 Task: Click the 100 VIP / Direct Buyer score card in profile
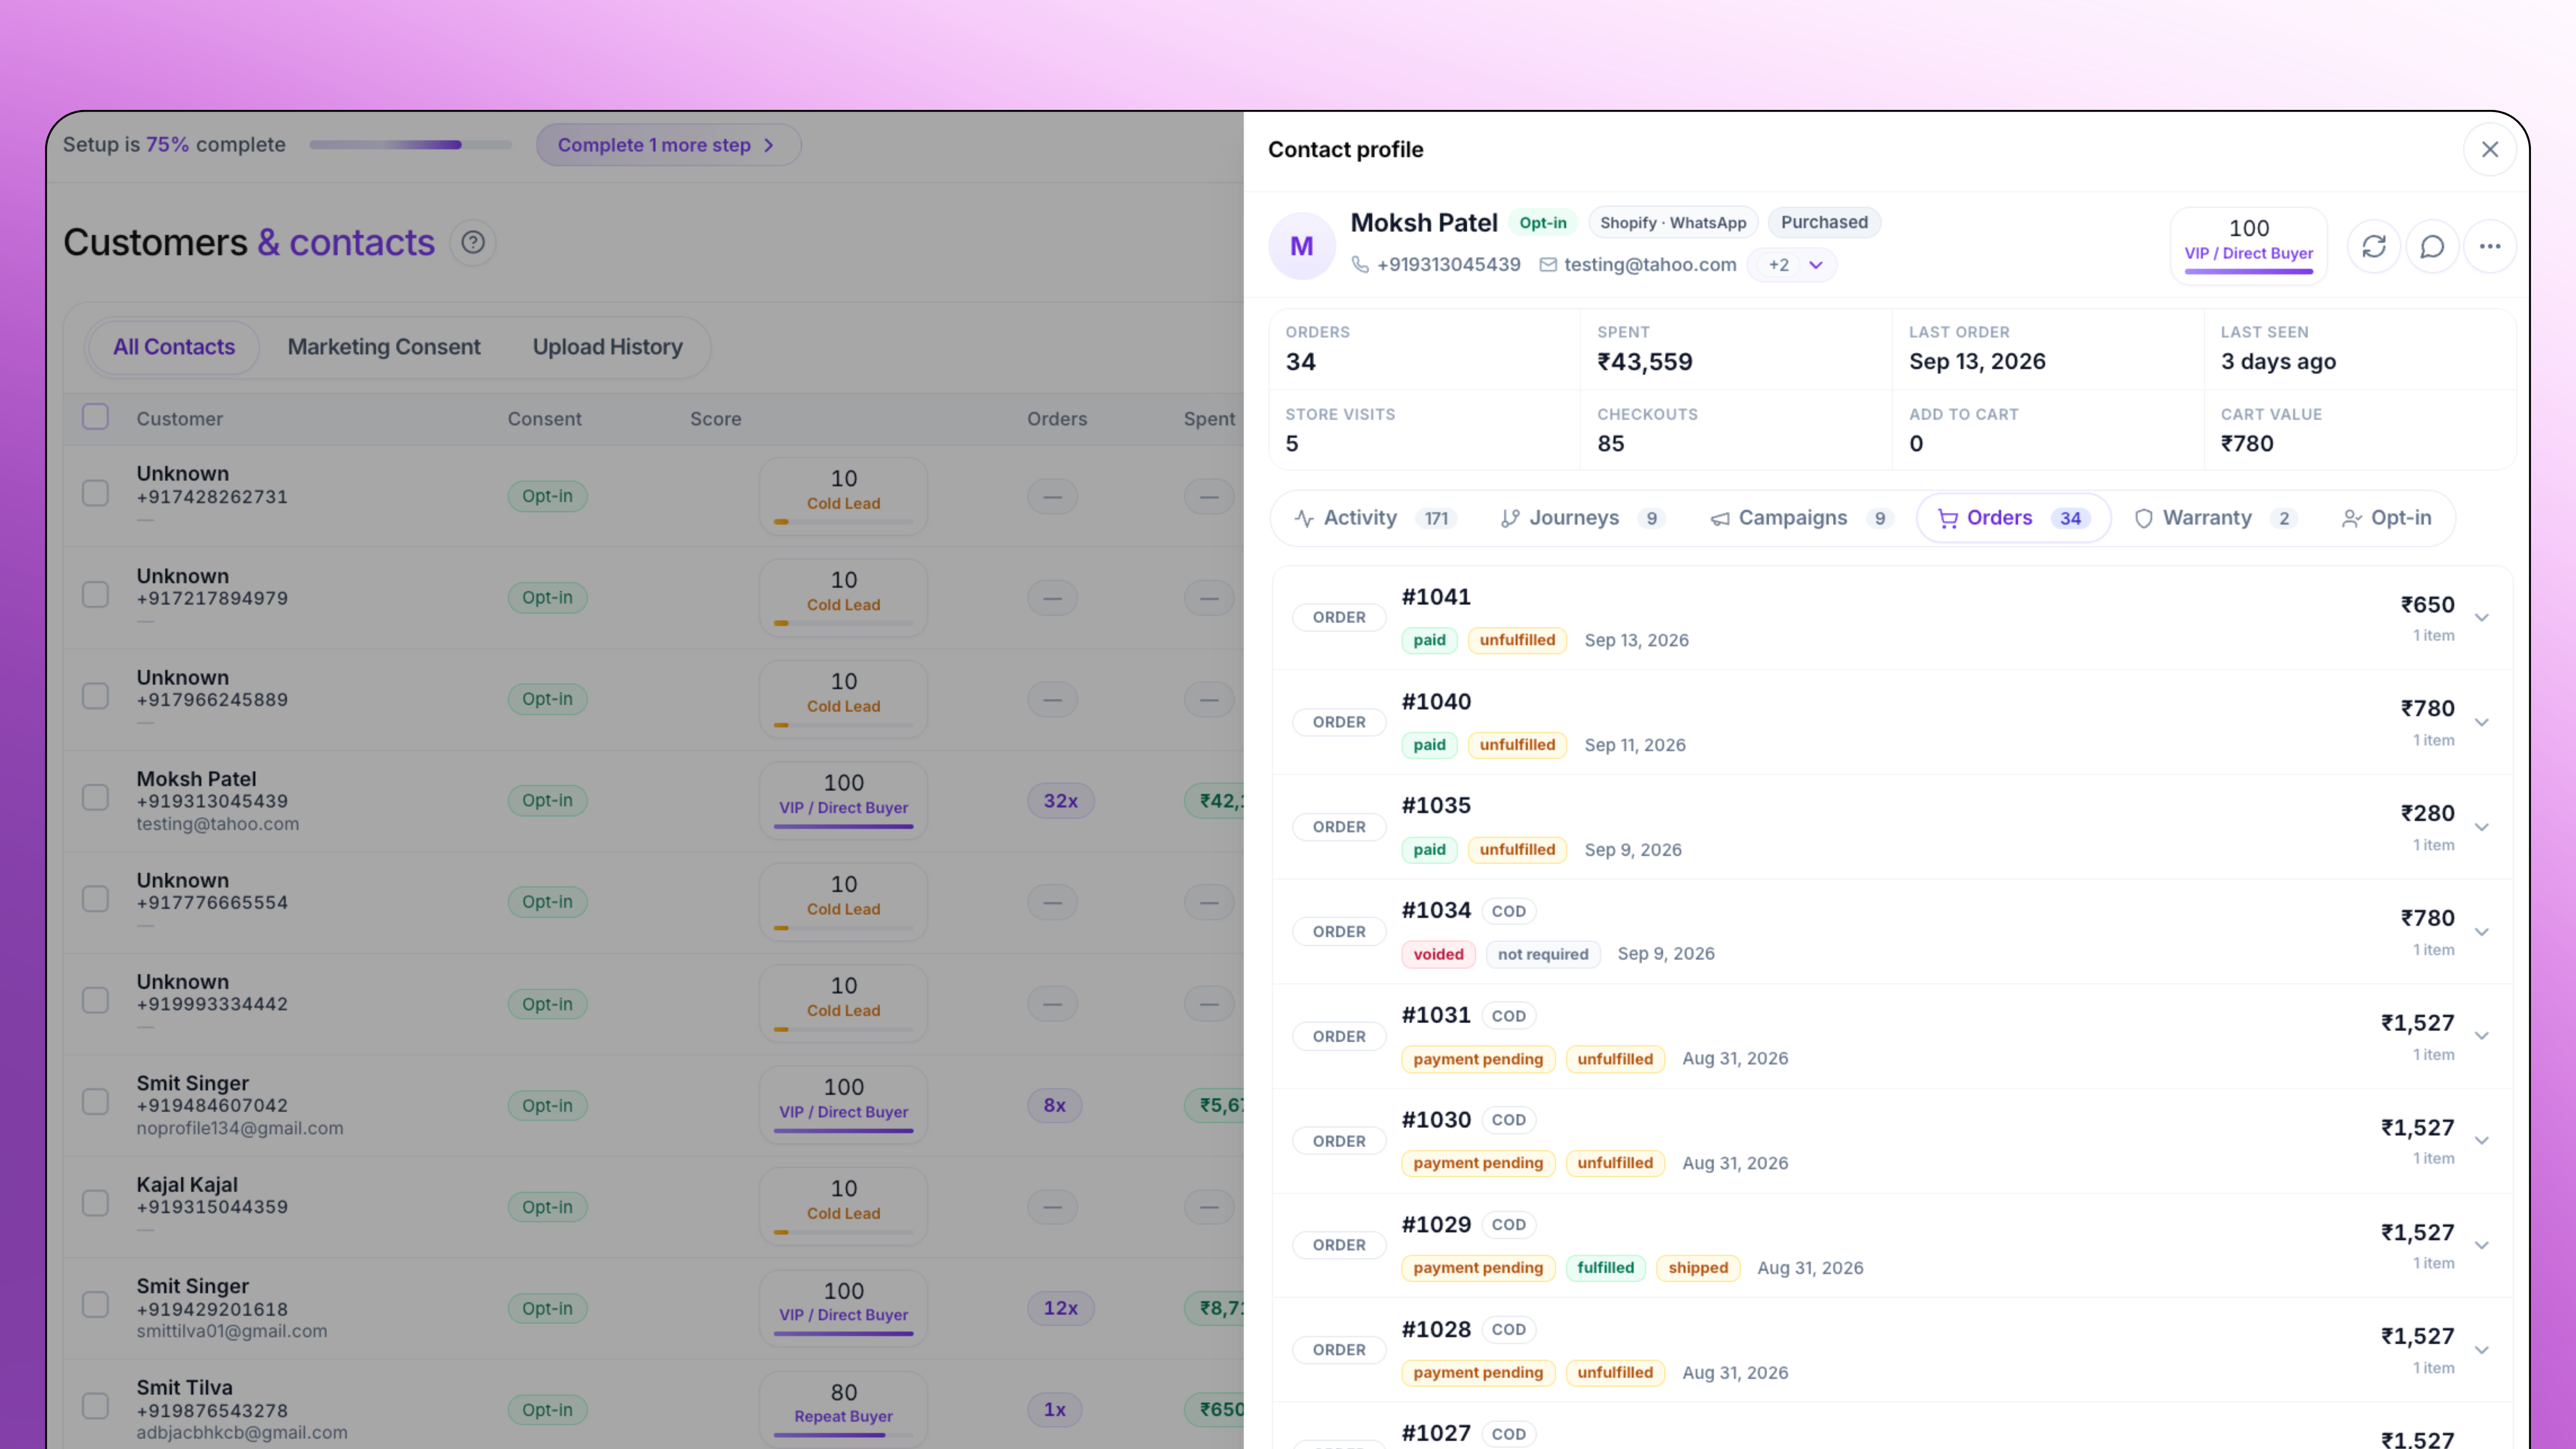(2249, 246)
